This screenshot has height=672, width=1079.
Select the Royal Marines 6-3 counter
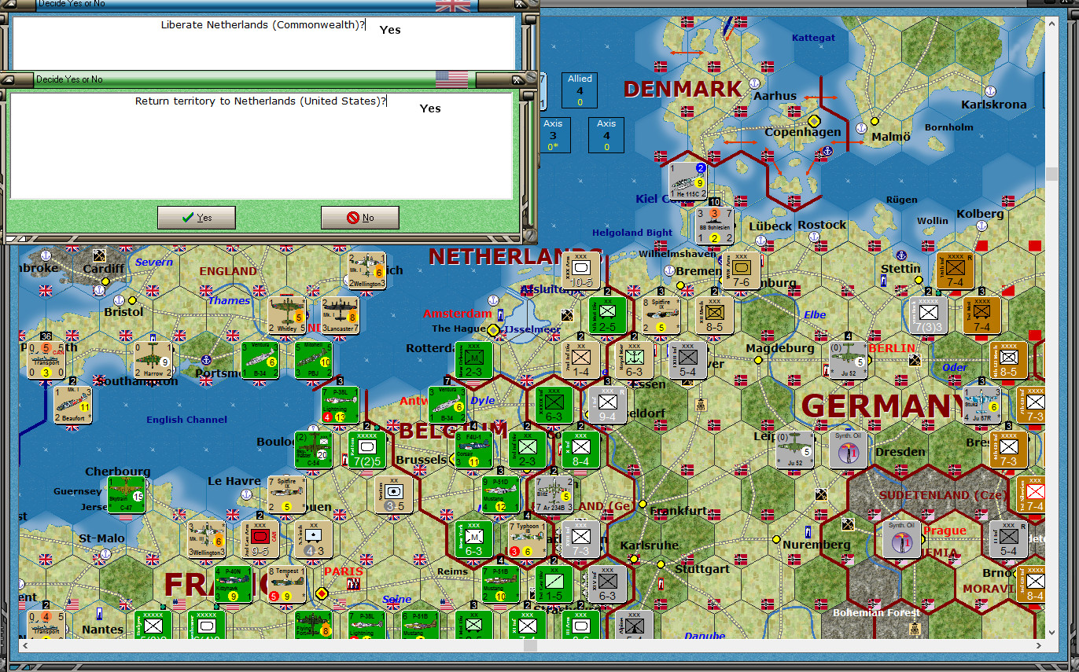coord(634,361)
